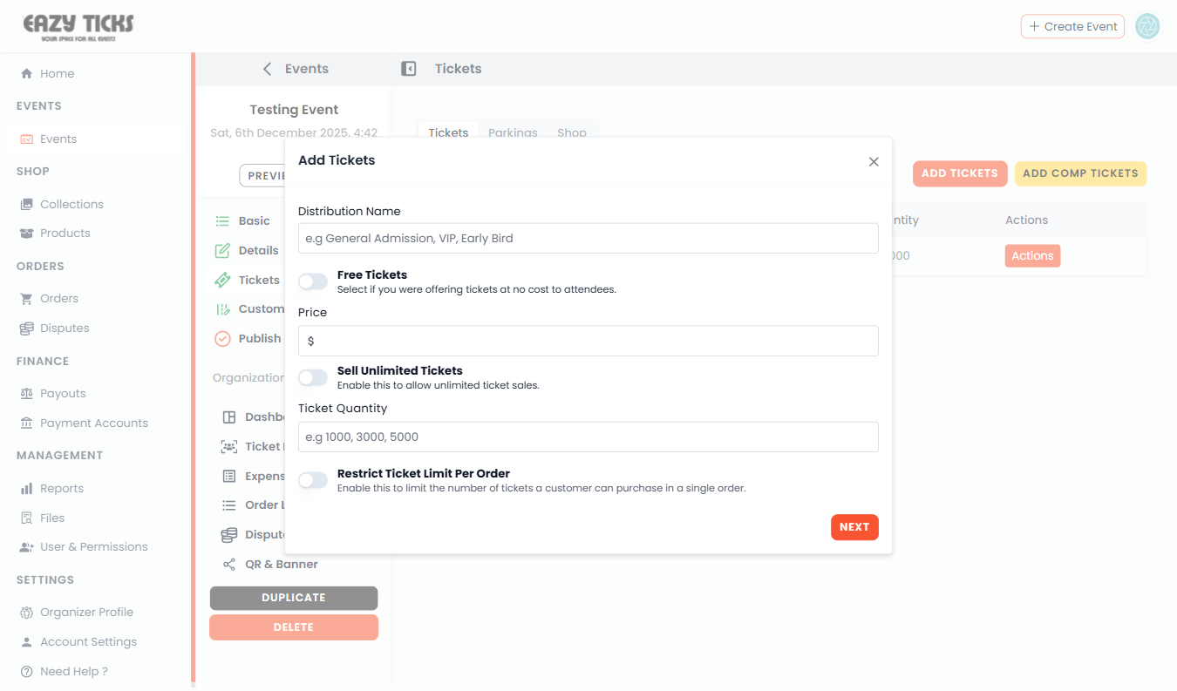Screen dimensions: 1177x691
Task: Click into the Distribution Name field
Action: click(588, 238)
